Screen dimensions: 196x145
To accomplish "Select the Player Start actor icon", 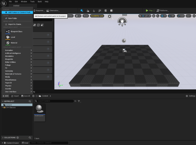I will tap(125, 50).
